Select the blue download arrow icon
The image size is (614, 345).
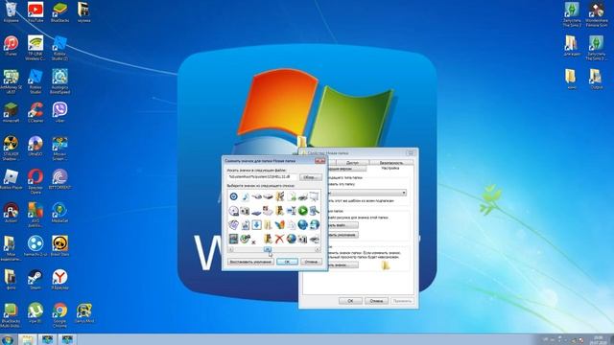tap(256, 224)
